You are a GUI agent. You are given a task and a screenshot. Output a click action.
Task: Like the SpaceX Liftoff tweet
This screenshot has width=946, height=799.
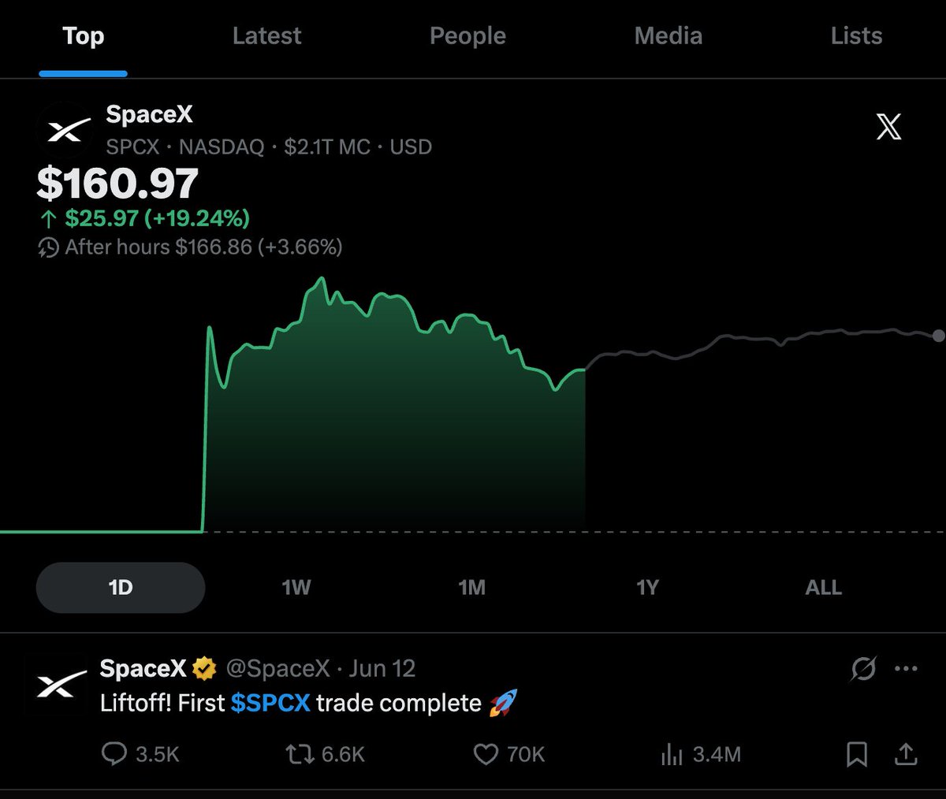509,754
